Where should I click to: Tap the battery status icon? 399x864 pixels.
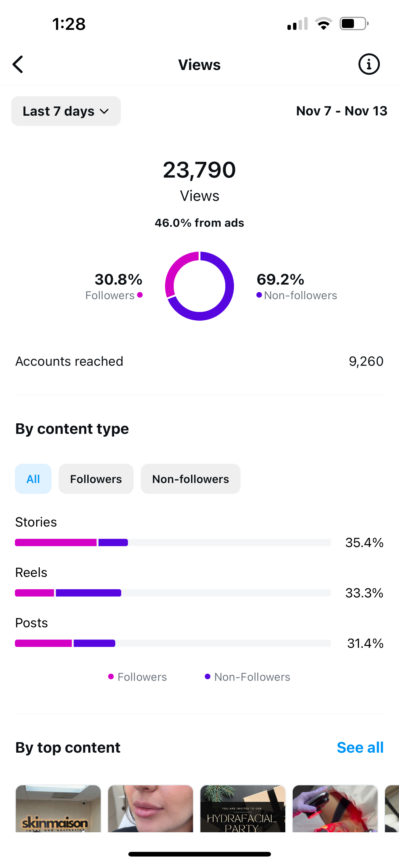click(x=354, y=24)
